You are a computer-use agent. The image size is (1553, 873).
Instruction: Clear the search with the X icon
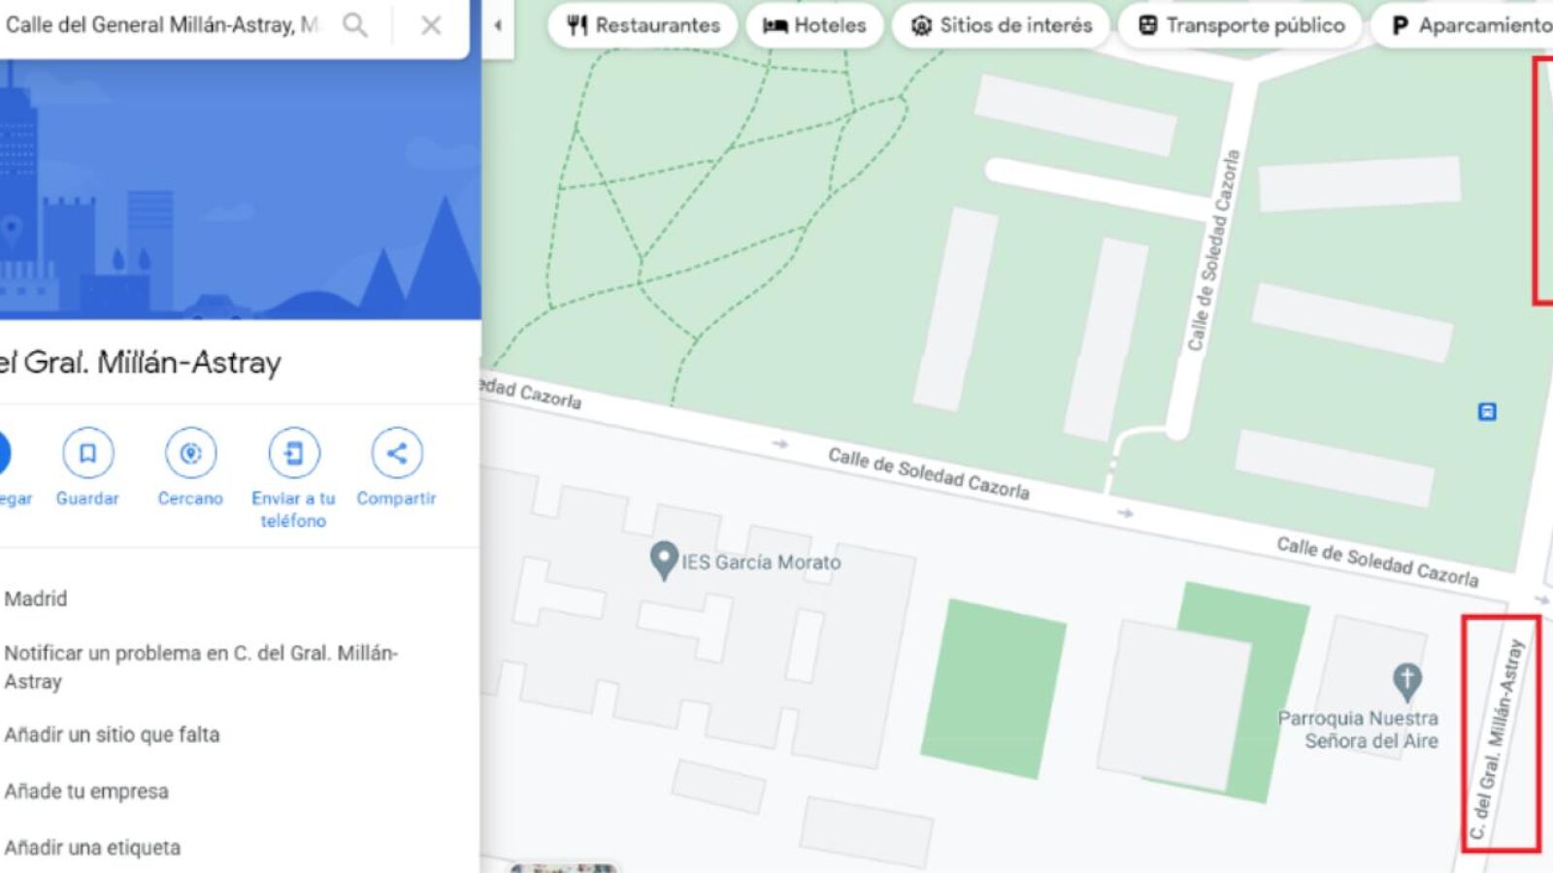pos(431,25)
